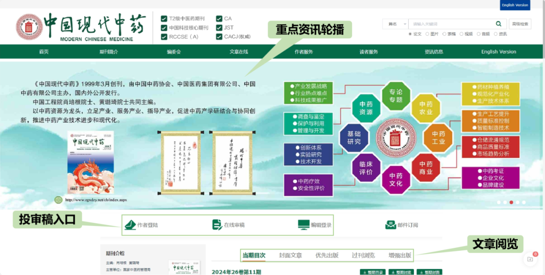Click the 在线审稿 online review icon
This screenshot has height=275, width=545.
(217, 225)
